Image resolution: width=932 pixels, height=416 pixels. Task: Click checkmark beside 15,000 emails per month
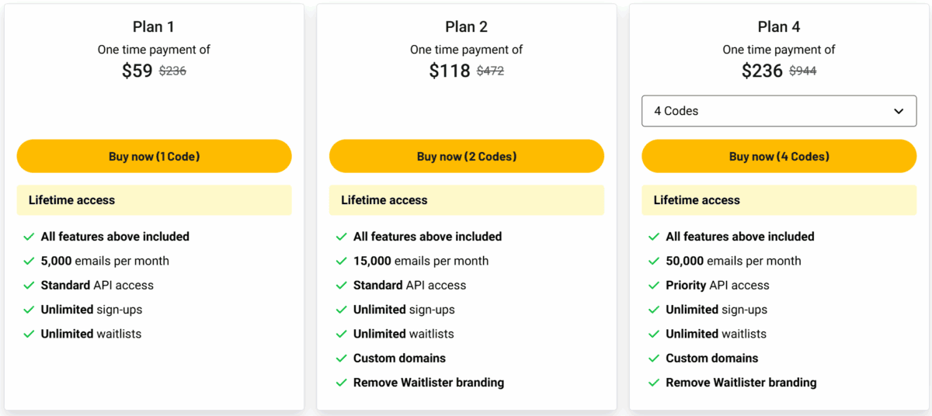tap(341, 261)
